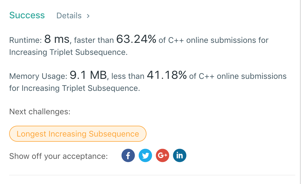Select the 63.24% runtime percentile

pyautogui.click(x=136, y=39)
